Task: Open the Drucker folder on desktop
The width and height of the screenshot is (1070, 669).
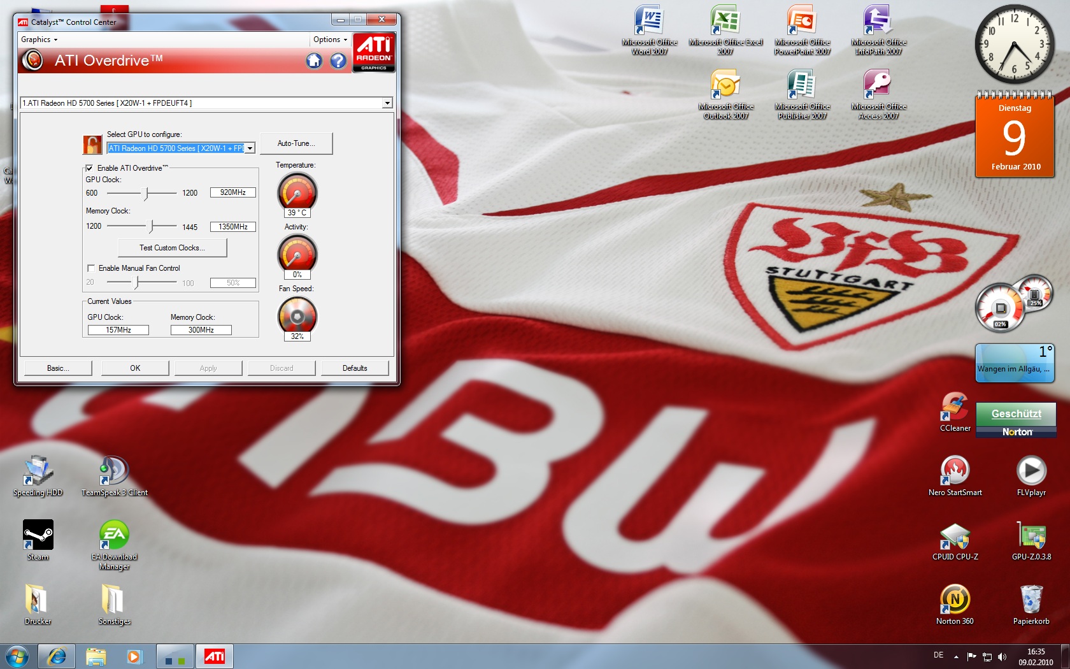Action: pos(38,605)
